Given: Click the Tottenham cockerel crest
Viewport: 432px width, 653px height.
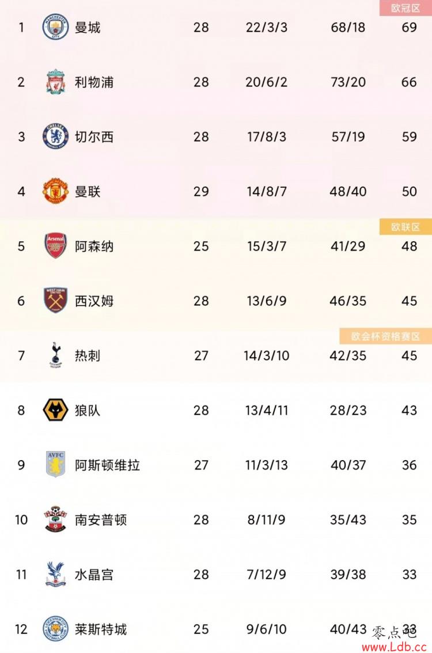Looking at the screenshot, I should point(55,355).
